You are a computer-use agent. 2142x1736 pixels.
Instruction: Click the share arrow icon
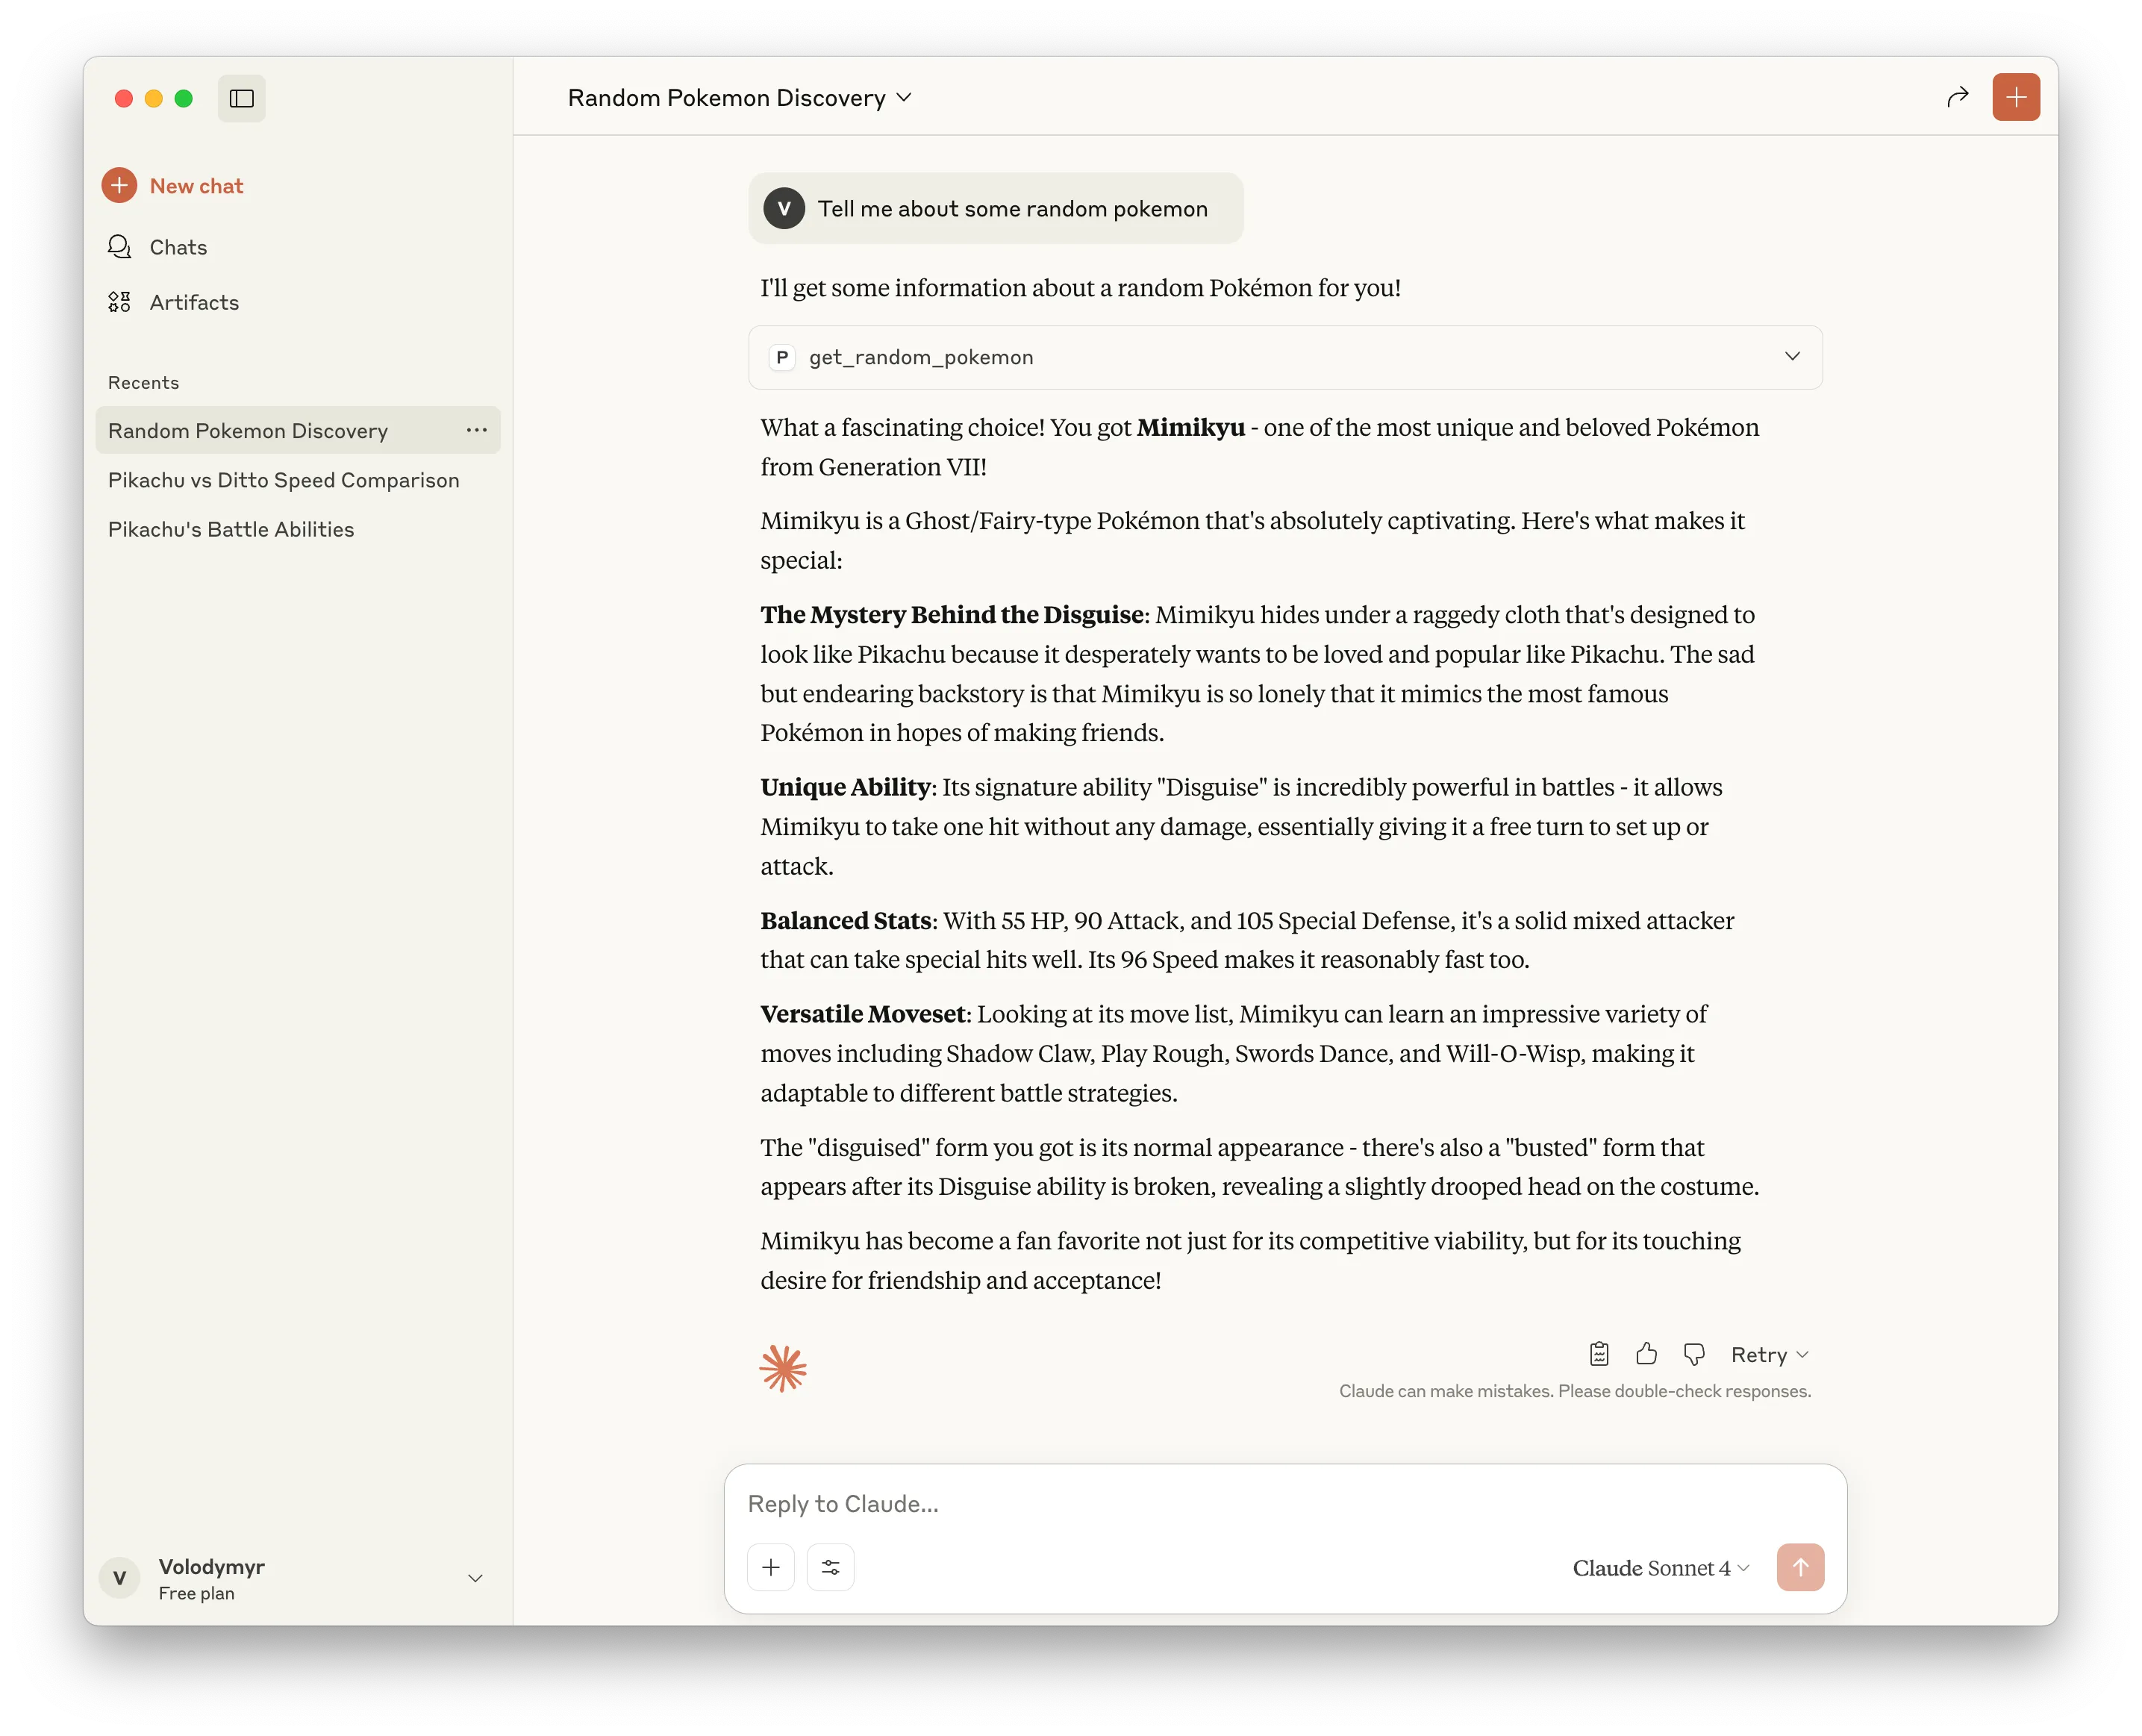[x=1957, y=97]
